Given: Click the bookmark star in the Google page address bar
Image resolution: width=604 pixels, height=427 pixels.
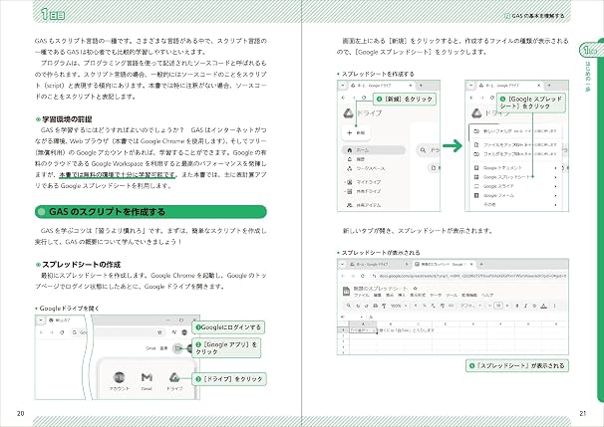Looking at the screenshot, I should click(x=159, y=332).
